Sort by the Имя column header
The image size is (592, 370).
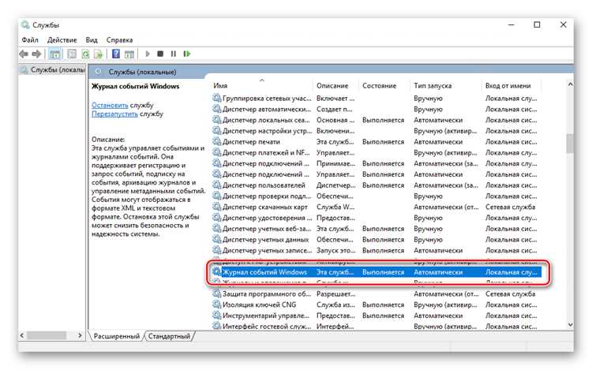tap(261, 86)
